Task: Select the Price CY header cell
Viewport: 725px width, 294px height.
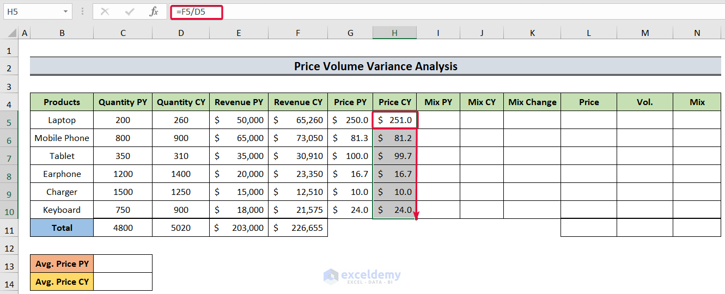Action: point(394,102)
